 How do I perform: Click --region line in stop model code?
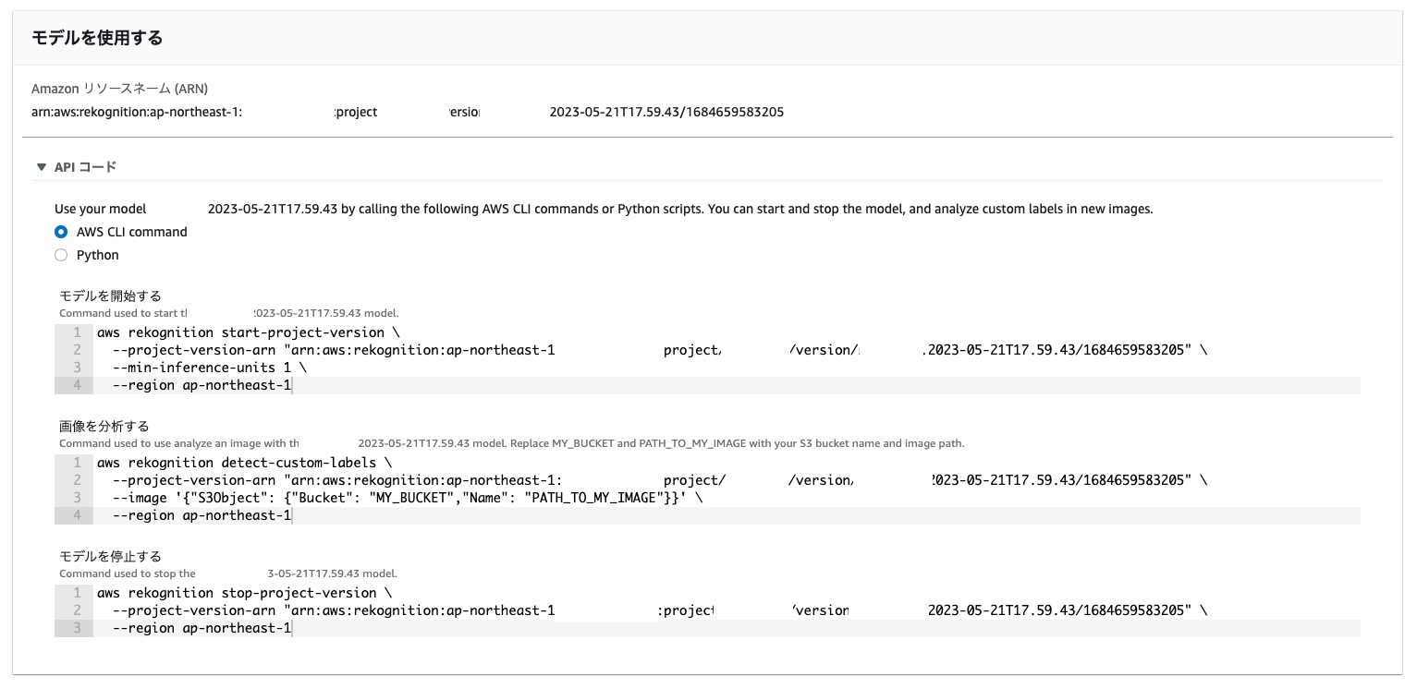point(202,628)
